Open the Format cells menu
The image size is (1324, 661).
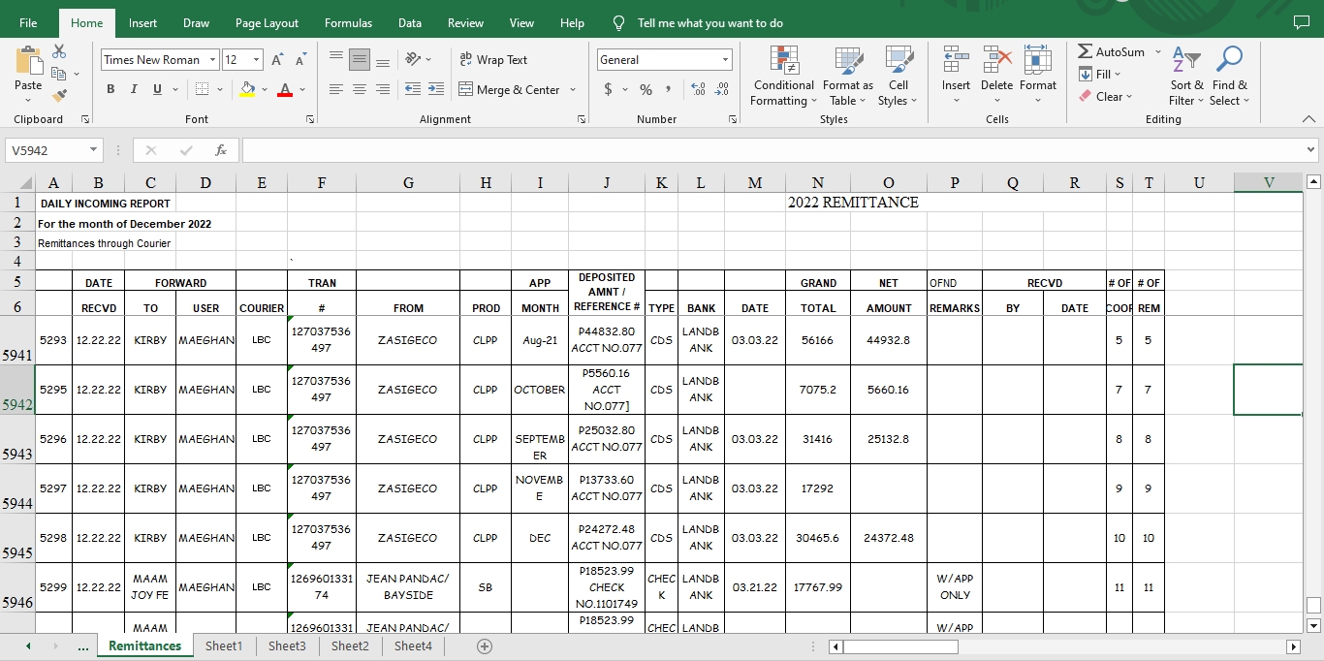1037,76
